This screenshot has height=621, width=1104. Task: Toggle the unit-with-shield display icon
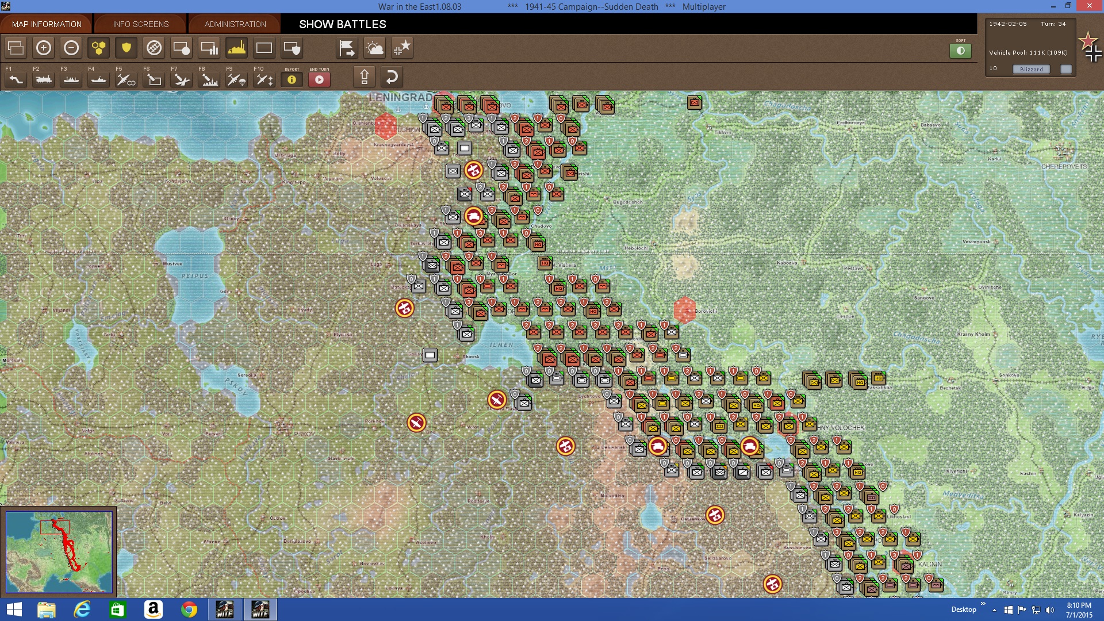[292, 48]
